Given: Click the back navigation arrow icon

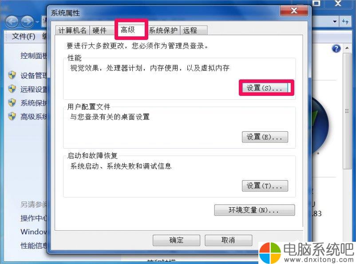Looking at the screenshot, I should [12, 22].
